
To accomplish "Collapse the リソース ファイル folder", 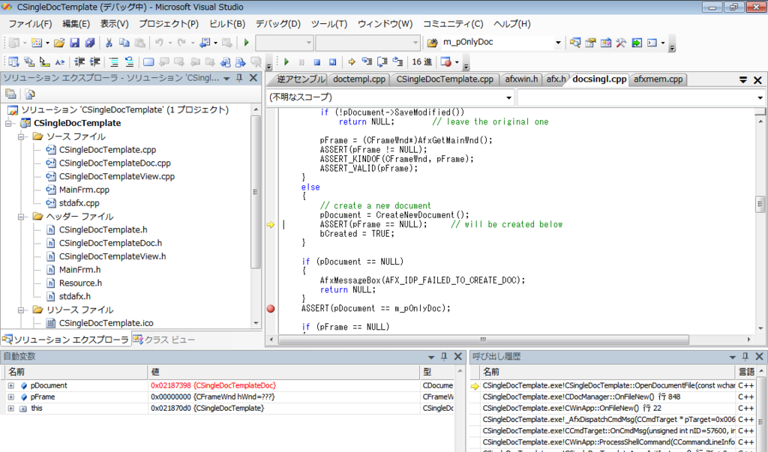I will tap(21, 310).
